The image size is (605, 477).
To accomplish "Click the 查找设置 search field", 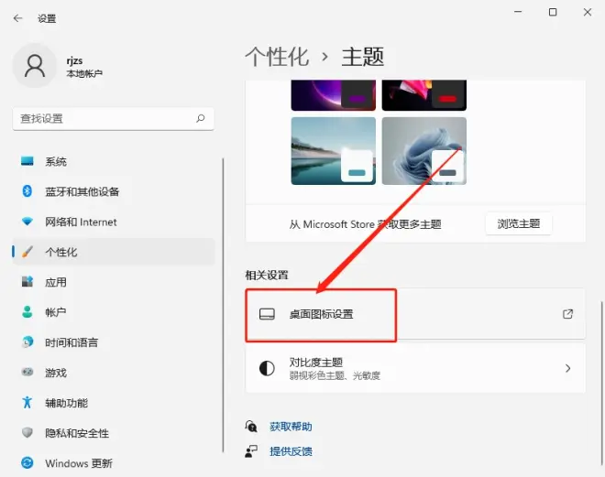I will (x=113, y=119).
